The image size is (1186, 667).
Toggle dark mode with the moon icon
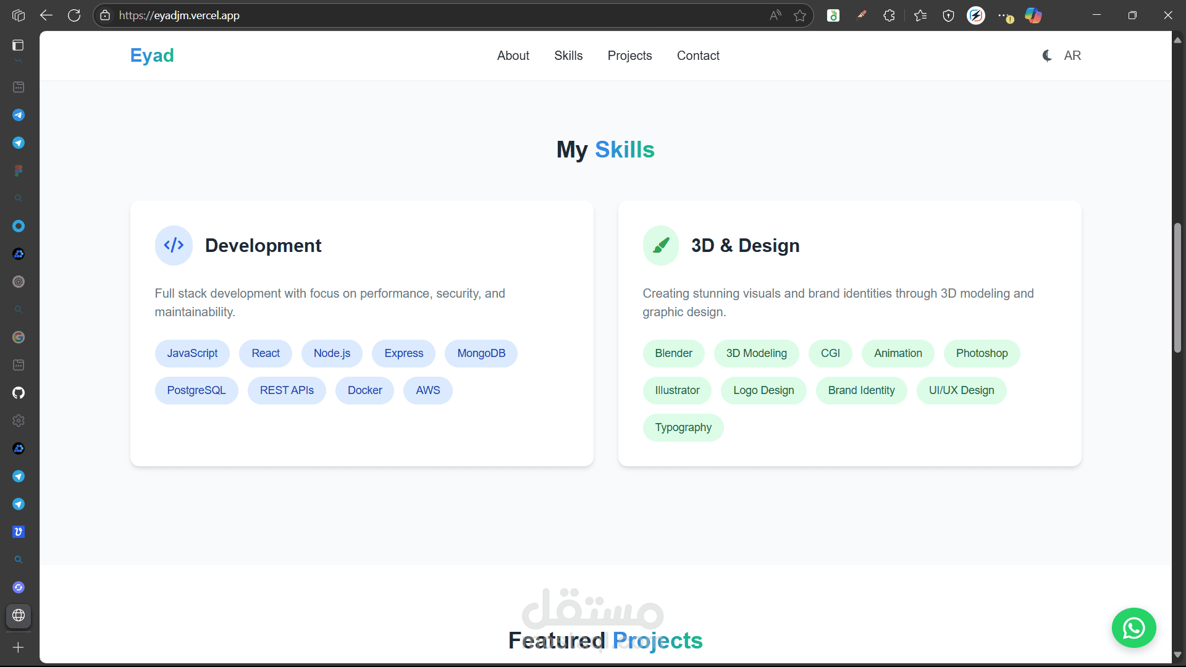tap(1047, 56)
